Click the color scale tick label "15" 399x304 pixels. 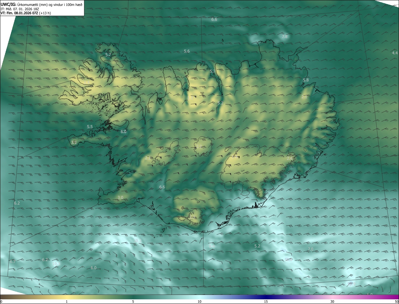click(266, 302)
